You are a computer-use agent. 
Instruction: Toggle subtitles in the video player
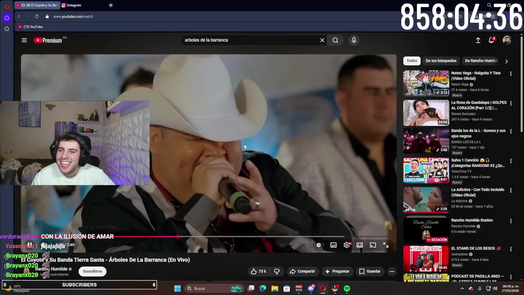334,245
